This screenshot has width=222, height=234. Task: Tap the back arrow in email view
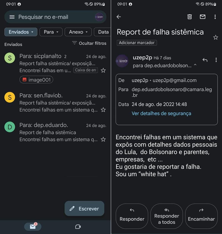coord(119,17)
